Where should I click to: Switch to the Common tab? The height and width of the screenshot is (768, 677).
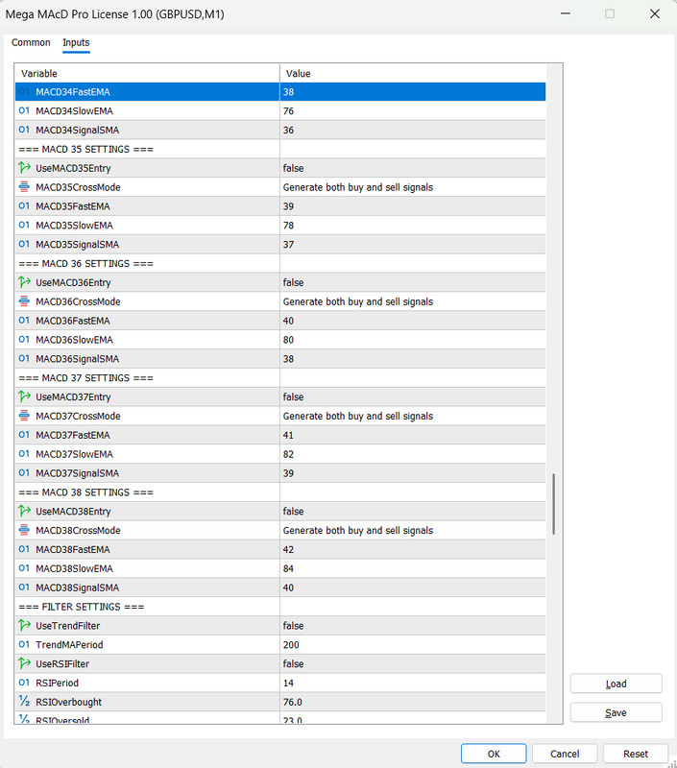pyautogui.click(x=31, y=42)
